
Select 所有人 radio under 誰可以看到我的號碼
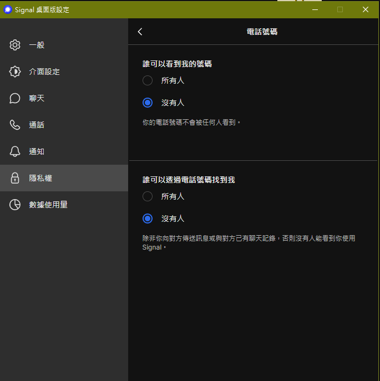coord(148,80)
